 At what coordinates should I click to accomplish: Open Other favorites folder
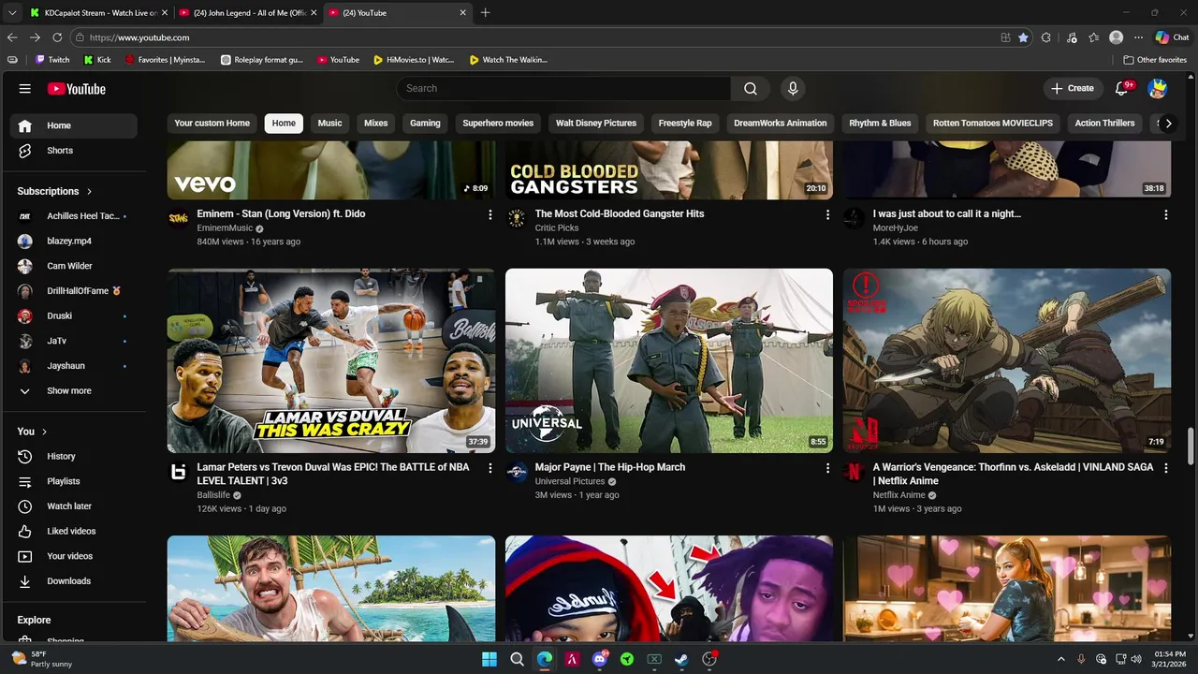[1155, 60]
